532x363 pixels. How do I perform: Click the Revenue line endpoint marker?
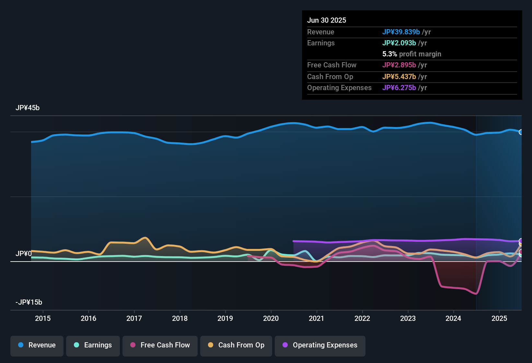[x=521, y=132]
